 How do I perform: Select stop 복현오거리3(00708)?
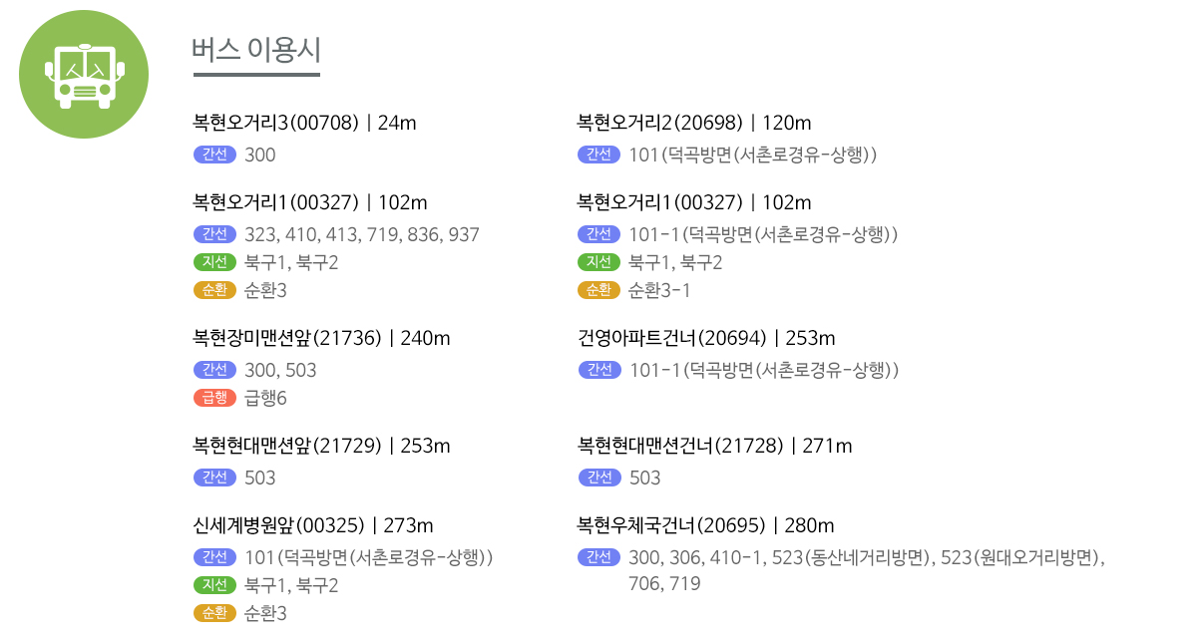pos(304,124)
